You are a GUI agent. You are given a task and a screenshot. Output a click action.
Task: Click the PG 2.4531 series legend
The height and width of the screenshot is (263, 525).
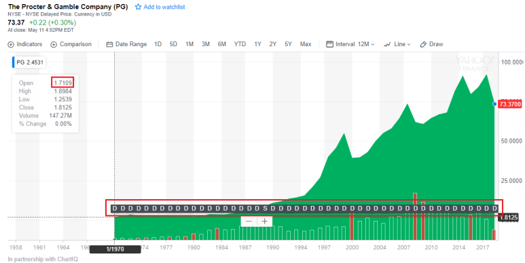pos(30,63)
